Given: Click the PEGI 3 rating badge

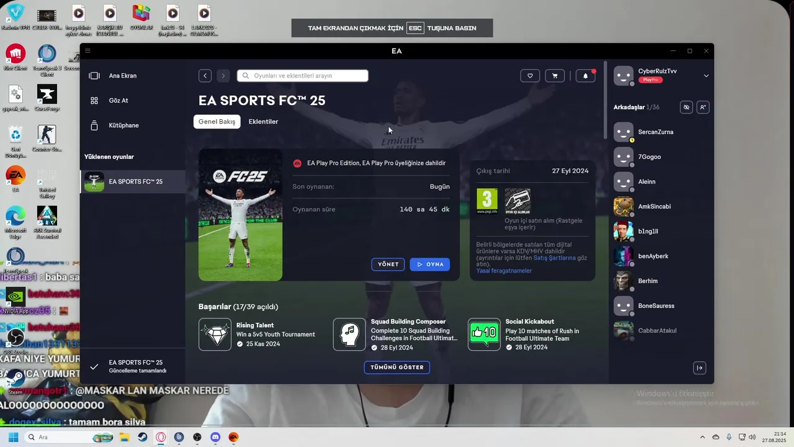Looking at the screenshot, I should click(x=487, y=201).
